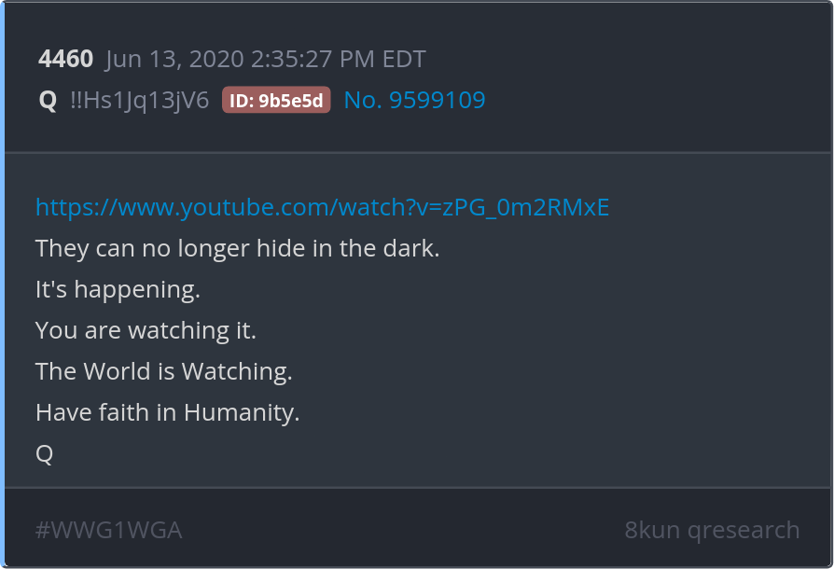Image resolution: width=834 pixels, height=569 pixels.
Task: Click the blue accent bar on card edge
Action: point(2,284)
